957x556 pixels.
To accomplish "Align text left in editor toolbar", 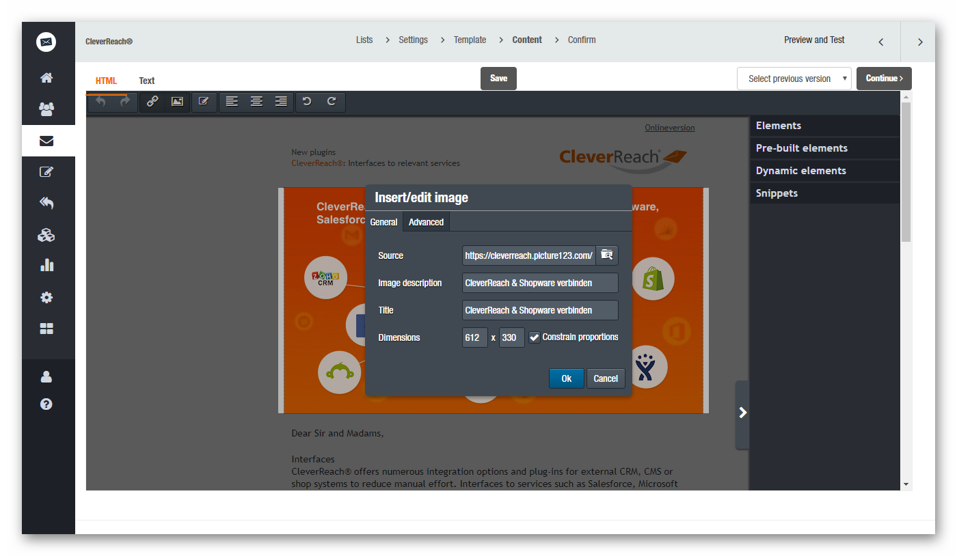I will point(232,102).
